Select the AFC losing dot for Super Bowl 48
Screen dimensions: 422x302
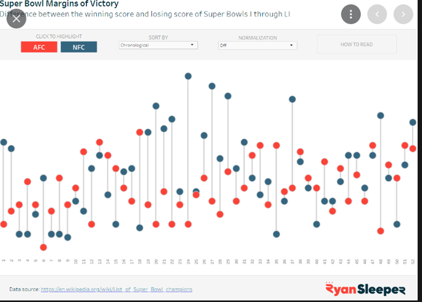[381, 231]
